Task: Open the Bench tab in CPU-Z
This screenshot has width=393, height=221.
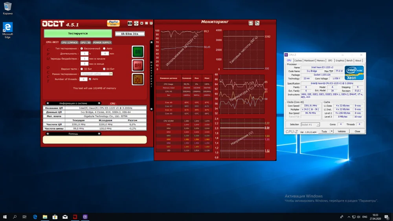Action: pos(349,60)
